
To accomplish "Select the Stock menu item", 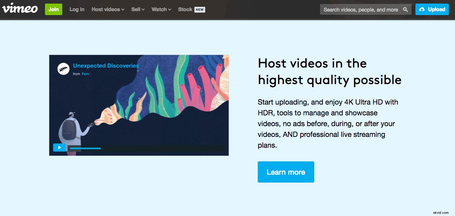I will click(185, 9).
